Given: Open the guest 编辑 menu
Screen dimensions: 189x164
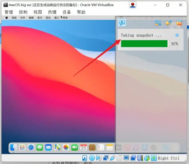Looking at the screenshot, I should 31,18.
